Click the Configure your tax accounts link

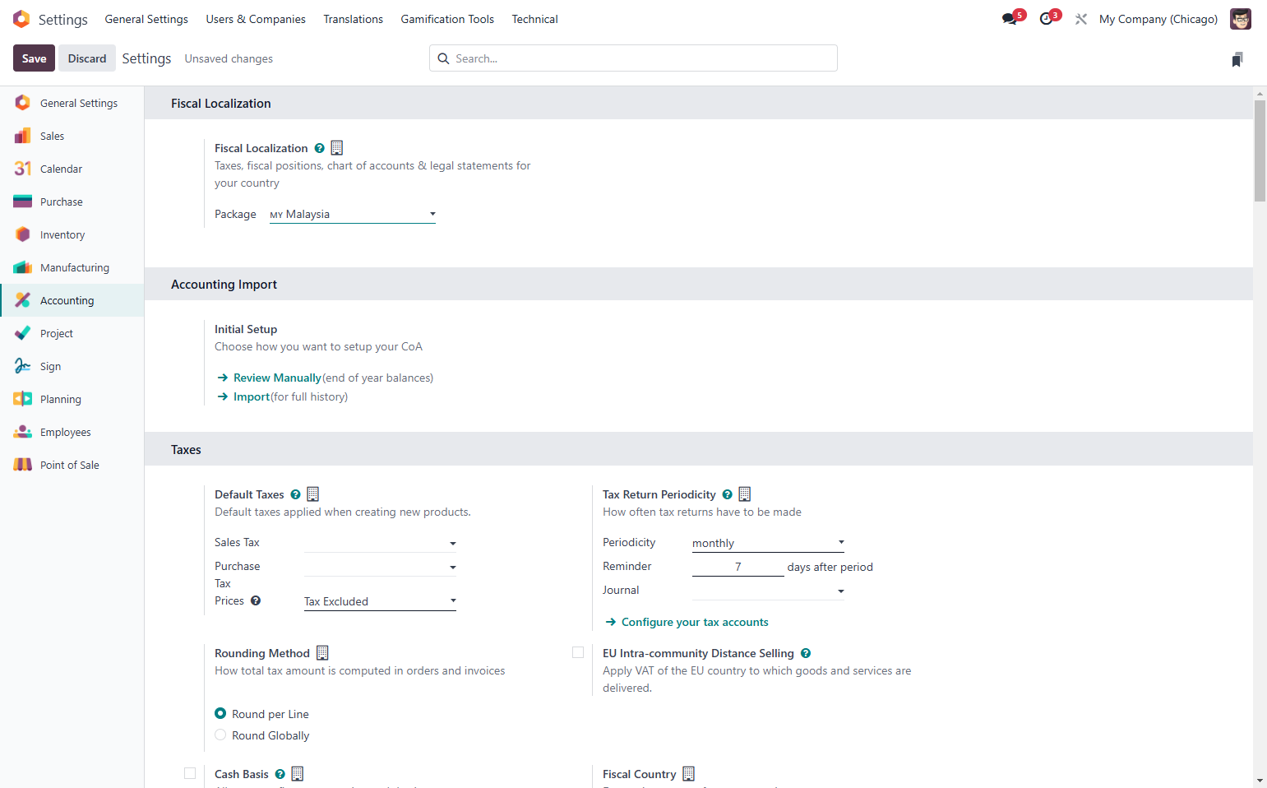(x=695, y=622)
